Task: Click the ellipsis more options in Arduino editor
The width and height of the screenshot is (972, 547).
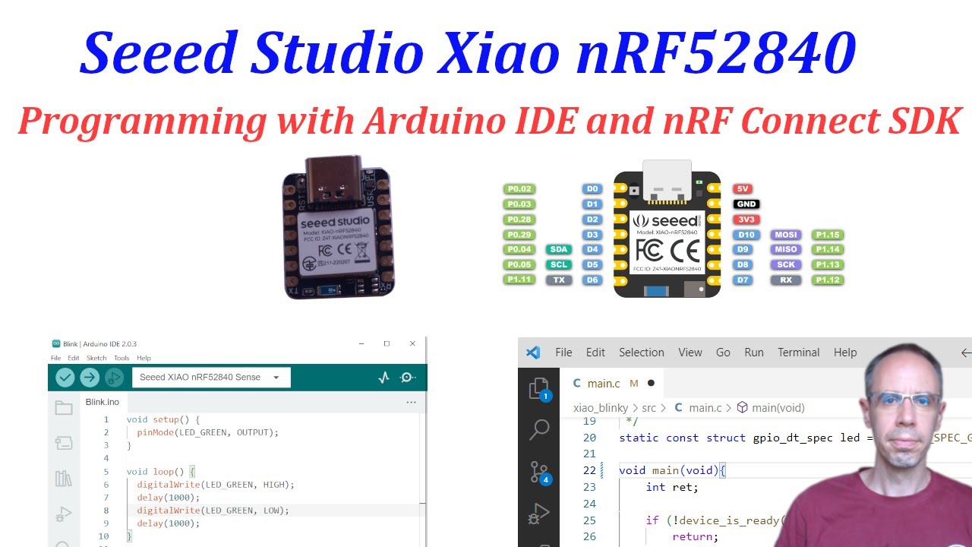Action: tap(411, 402)
